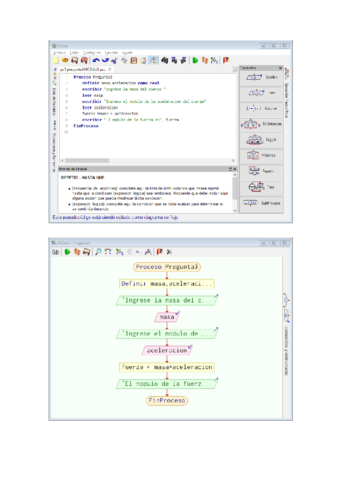Image resolution: width=341 pixels, height=483 pixels.
Task: Click the green Run button in PSeInt toolbar
Action: click(195, 60)
